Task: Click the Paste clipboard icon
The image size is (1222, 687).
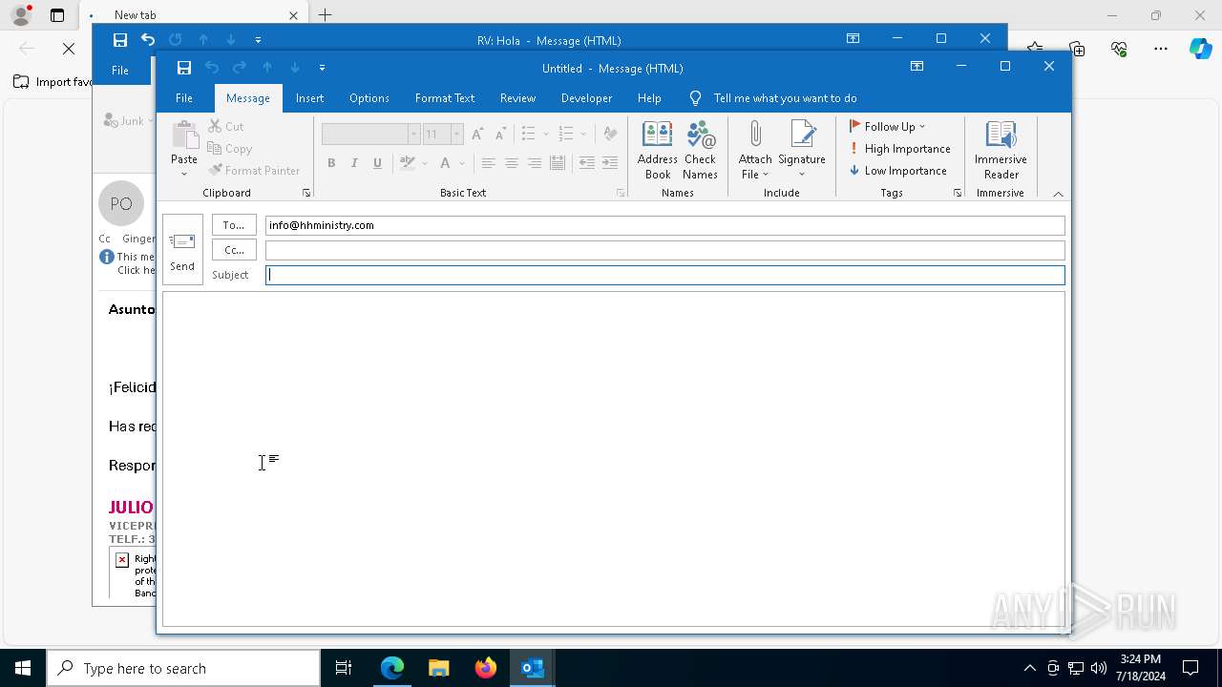Action: 184,135
